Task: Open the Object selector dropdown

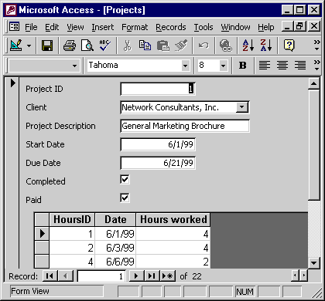Action: coord(74,66)
